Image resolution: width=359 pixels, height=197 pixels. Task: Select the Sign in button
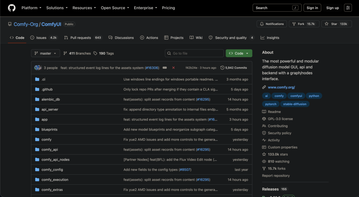coord(312,8)
